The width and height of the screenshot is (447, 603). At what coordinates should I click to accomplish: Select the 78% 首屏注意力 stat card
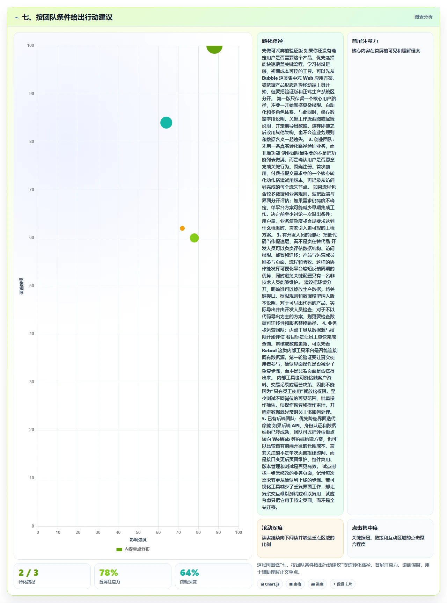(x=133, y=576)
